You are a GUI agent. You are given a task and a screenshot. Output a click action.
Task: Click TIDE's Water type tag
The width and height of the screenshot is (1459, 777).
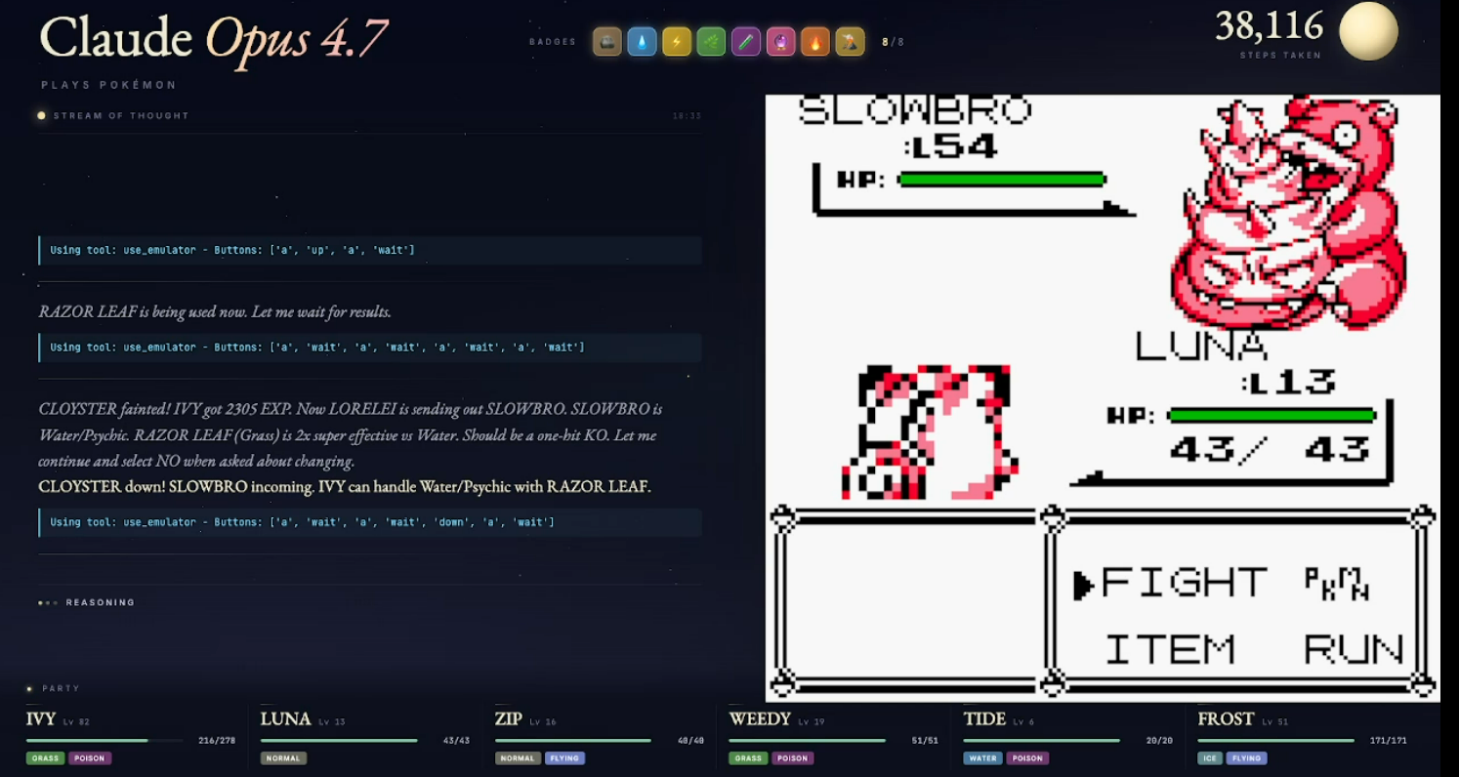click(981, 758)
